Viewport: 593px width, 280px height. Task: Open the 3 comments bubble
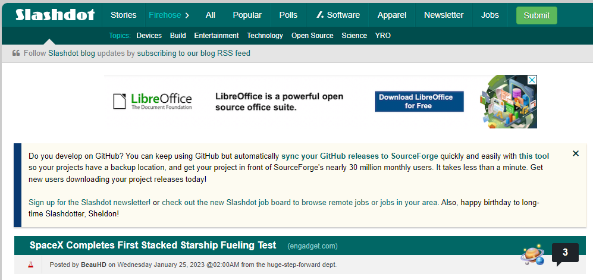pos(565,253)
